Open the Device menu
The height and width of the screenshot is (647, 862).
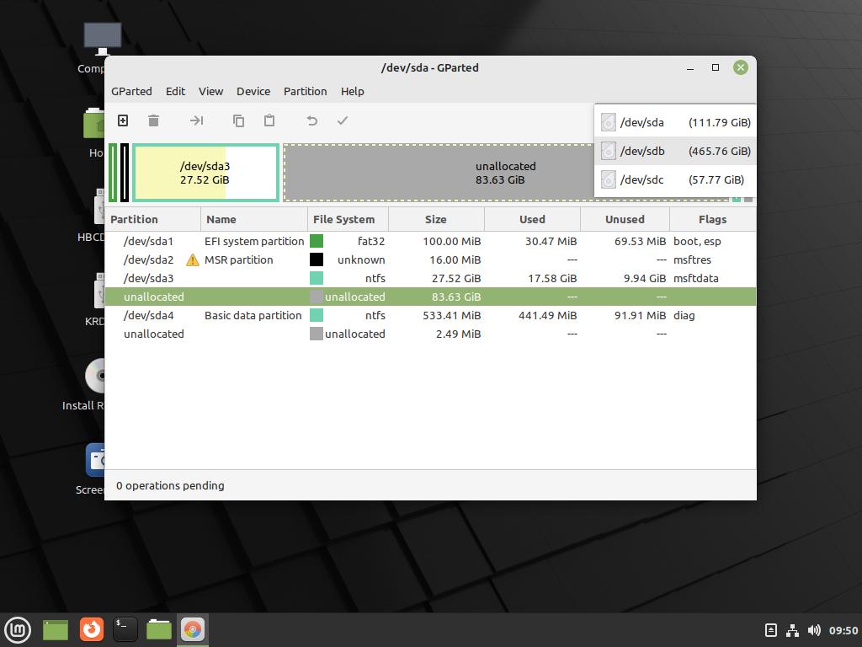(253, 91)
